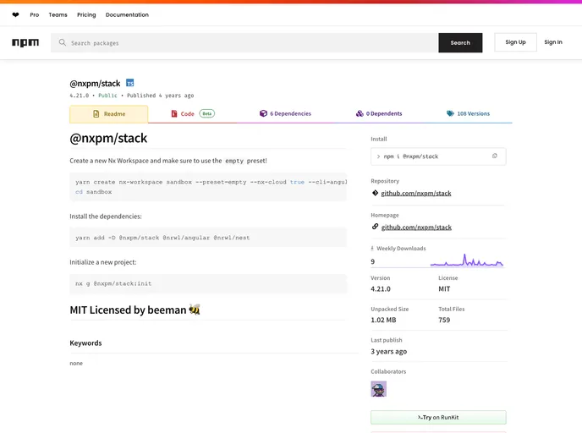Click the 759 total files value
Image resolution: width=582 pixels, height=433 pixels.
(444, 320)
